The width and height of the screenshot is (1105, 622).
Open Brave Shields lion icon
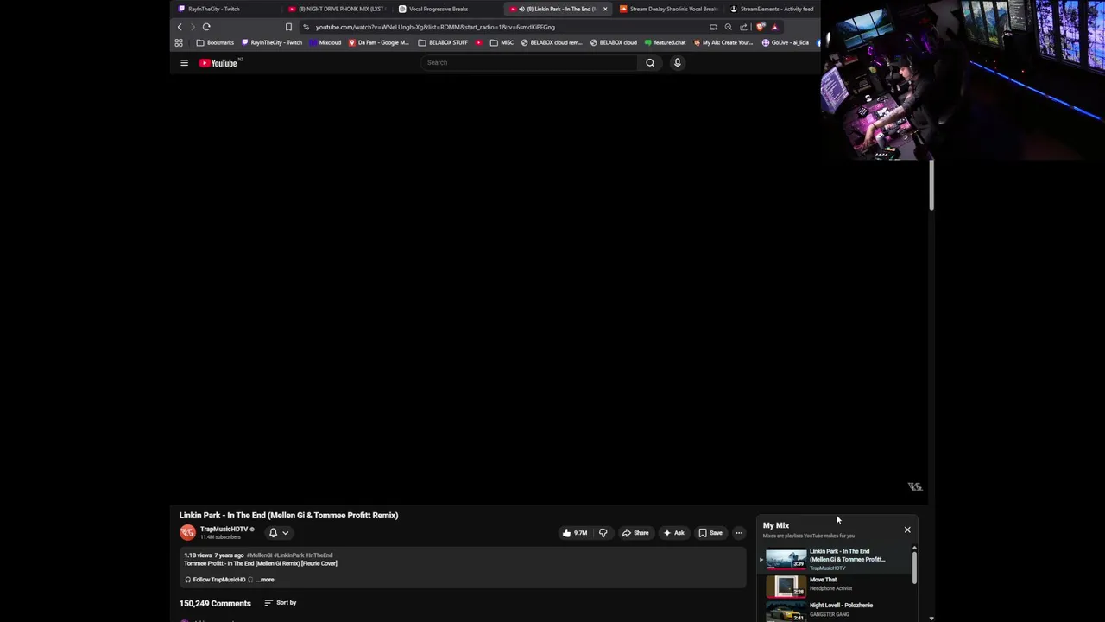761,27
